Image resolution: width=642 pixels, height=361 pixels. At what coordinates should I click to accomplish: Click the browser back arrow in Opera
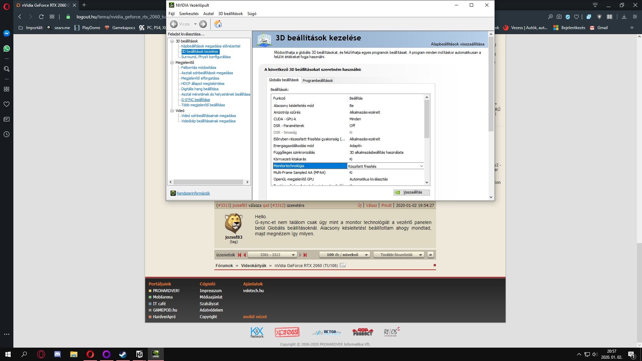20,17
